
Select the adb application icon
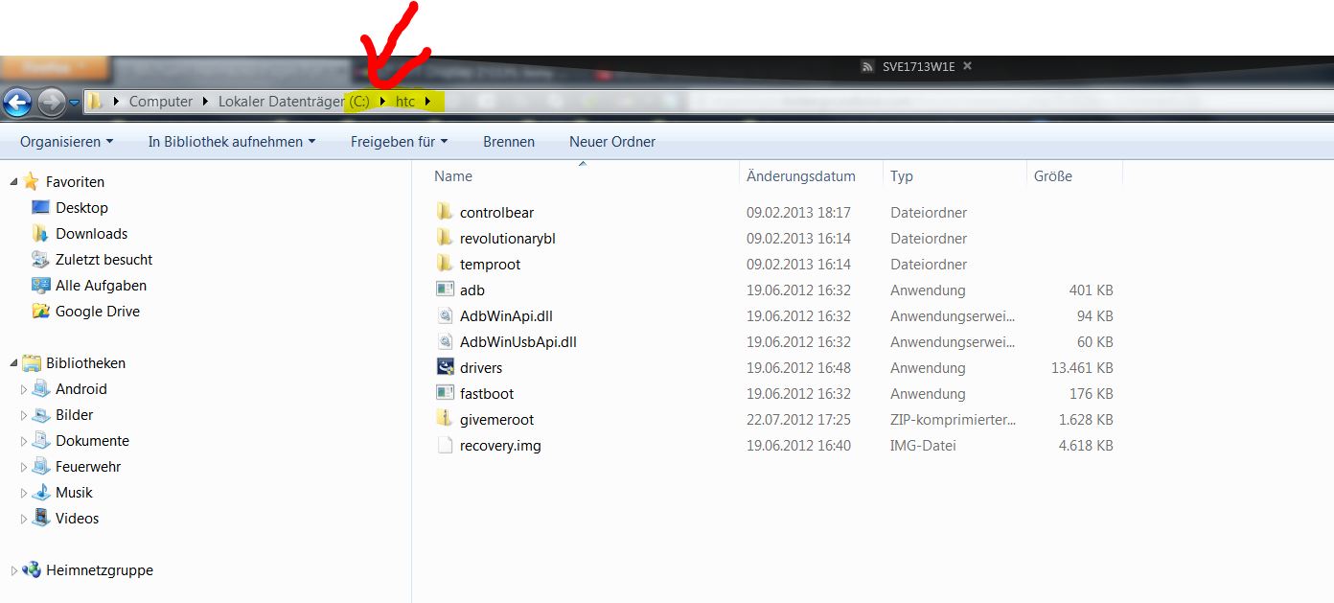pos(444,290)
